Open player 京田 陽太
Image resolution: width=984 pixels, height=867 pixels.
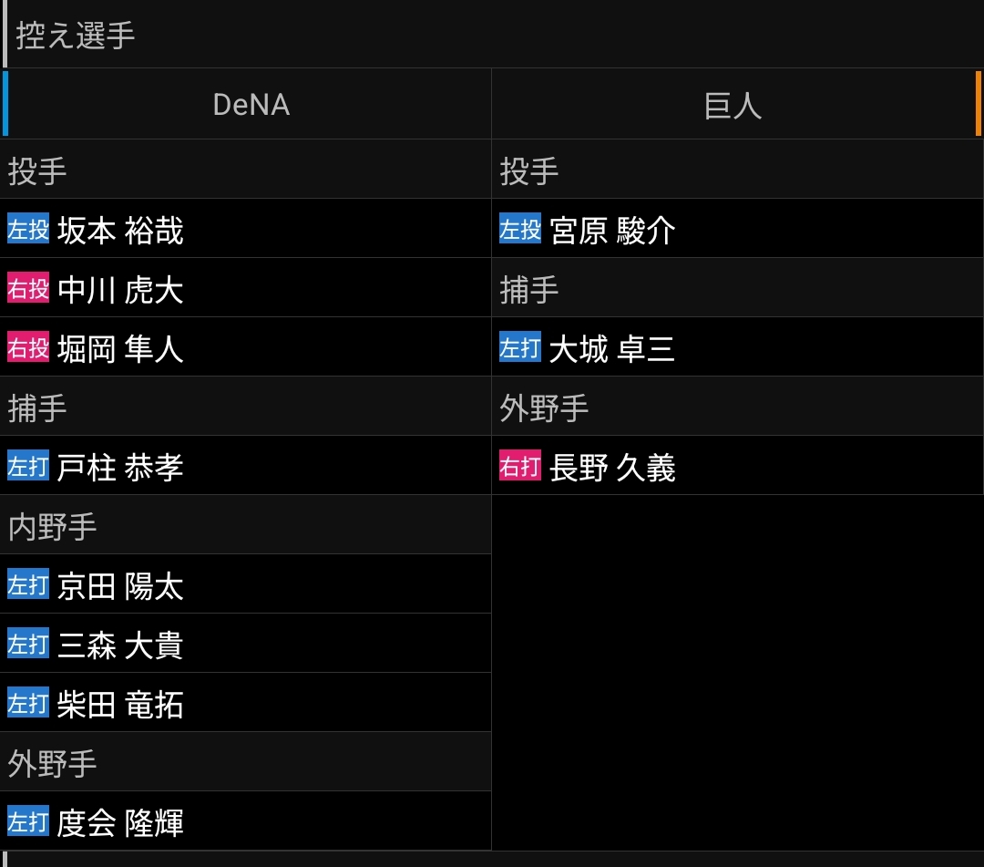click(x=120, y=585)
